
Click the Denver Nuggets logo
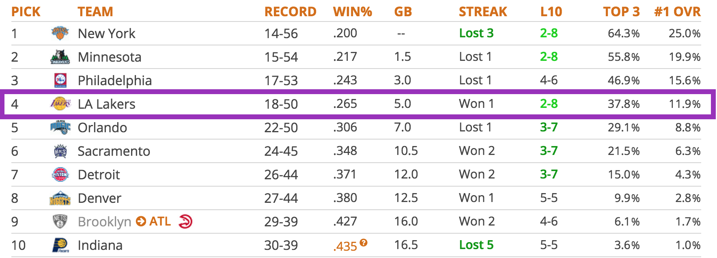pyautogui.click(x=60, y=198)
